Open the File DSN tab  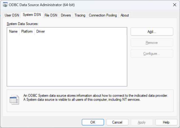tap(51, 15)
